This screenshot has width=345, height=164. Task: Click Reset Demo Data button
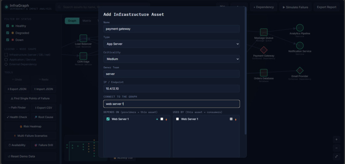click(30, 156)
